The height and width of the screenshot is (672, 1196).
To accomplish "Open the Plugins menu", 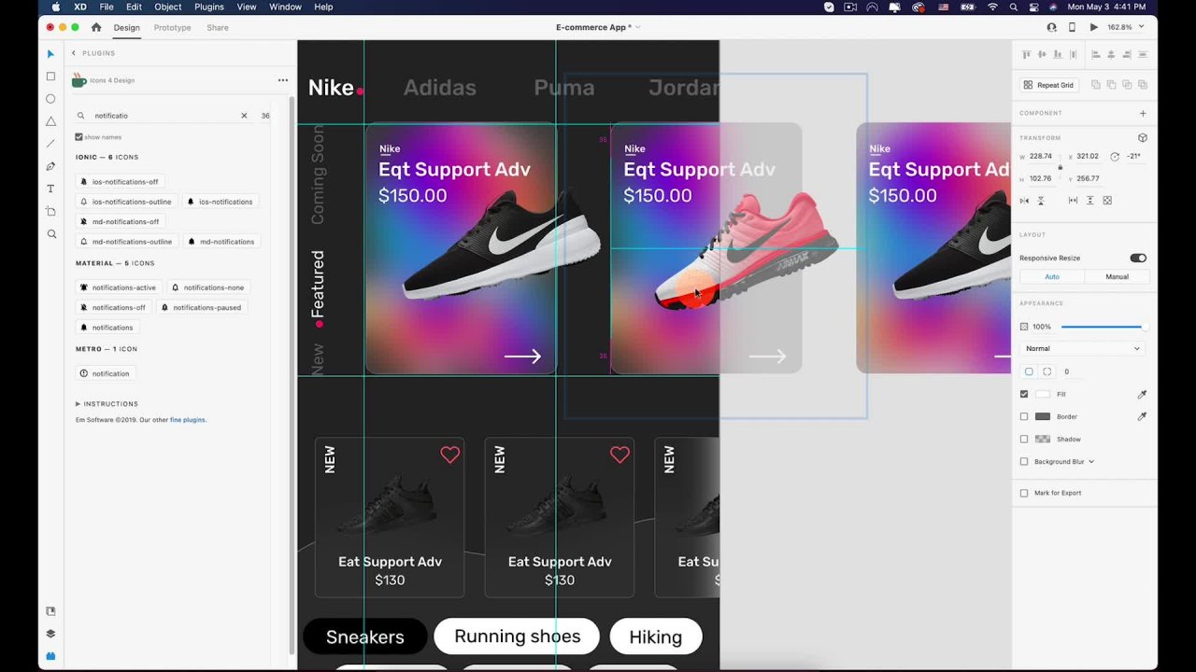I will coord(208,7).
